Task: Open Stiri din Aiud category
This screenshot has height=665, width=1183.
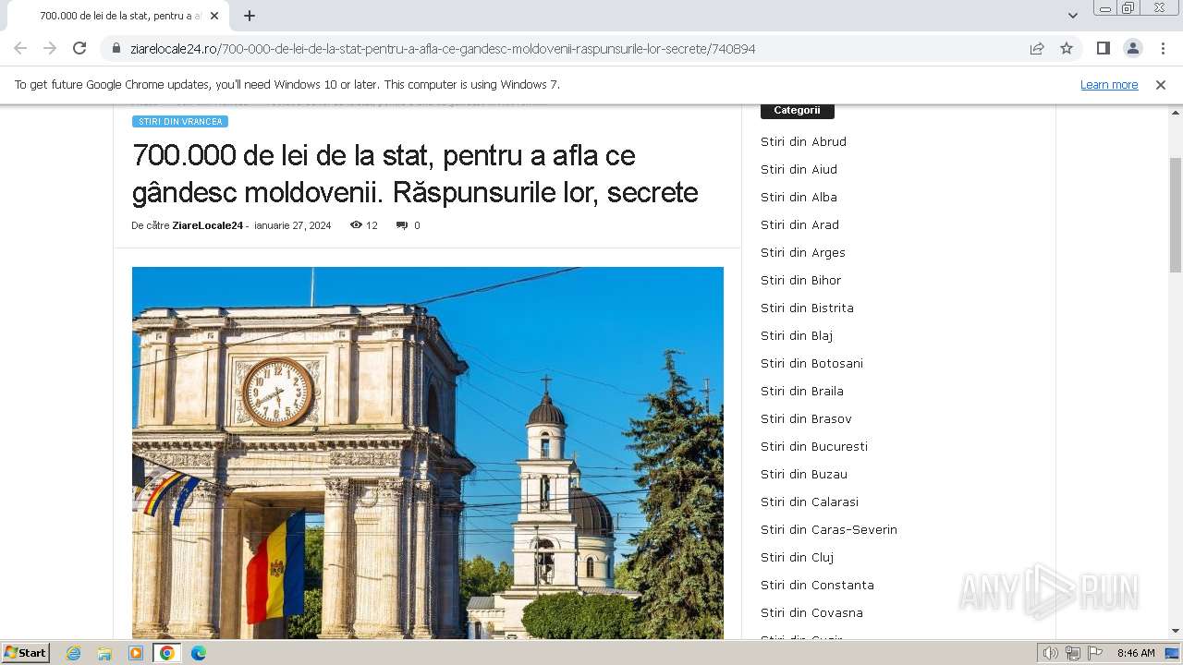Action: [799, 169]
